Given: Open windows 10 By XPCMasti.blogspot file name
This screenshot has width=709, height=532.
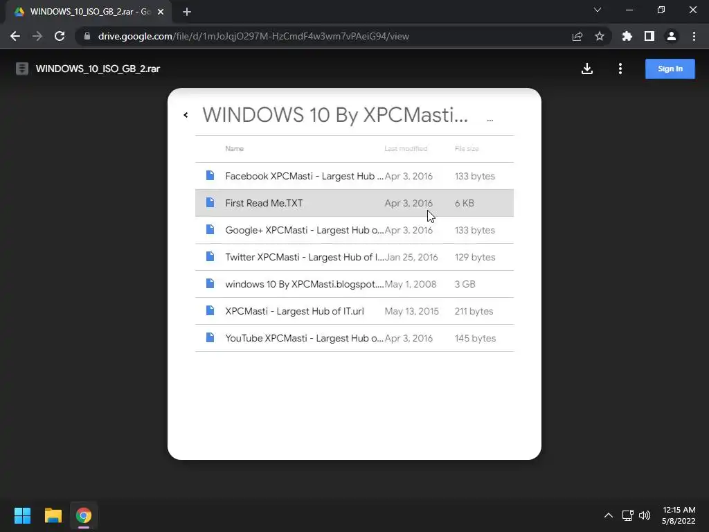Looking at the screenshot, I should pyautogui.click(x=305, y=284).
